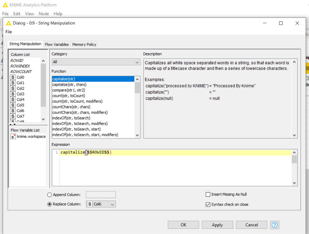Viewport: 309px width, 234px height.
Task: Click the Col1 string type icon
Action: point(13,83)
